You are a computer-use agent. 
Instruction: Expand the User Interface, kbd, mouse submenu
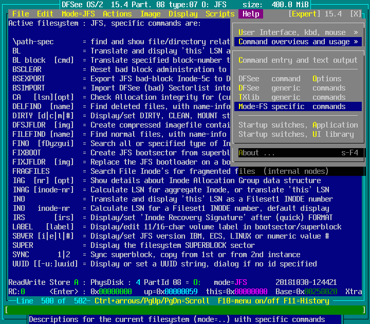pyautogui.click(x=298, y=32)
